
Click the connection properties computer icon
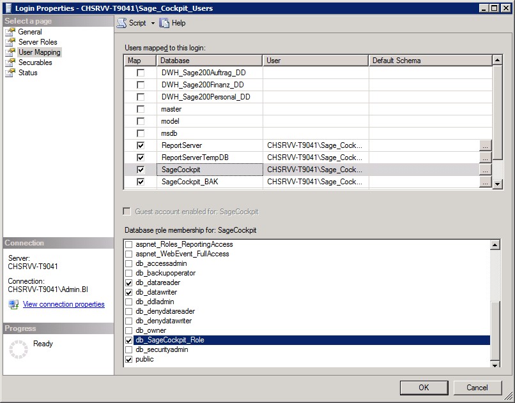[13, 304]
